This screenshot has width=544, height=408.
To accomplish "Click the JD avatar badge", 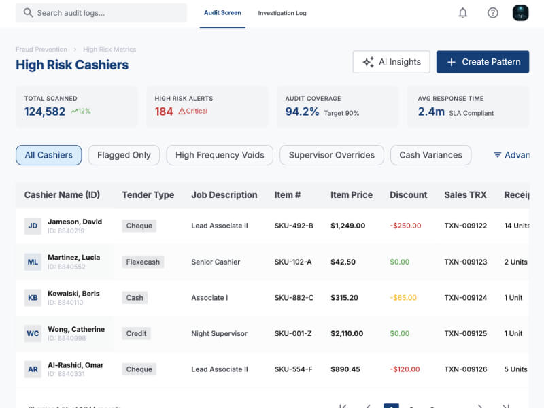I will coord(33,226).
